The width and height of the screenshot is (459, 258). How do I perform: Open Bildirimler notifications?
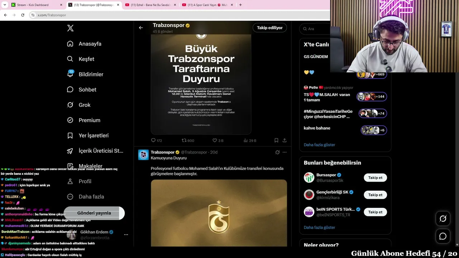click(x=85, y=74)
